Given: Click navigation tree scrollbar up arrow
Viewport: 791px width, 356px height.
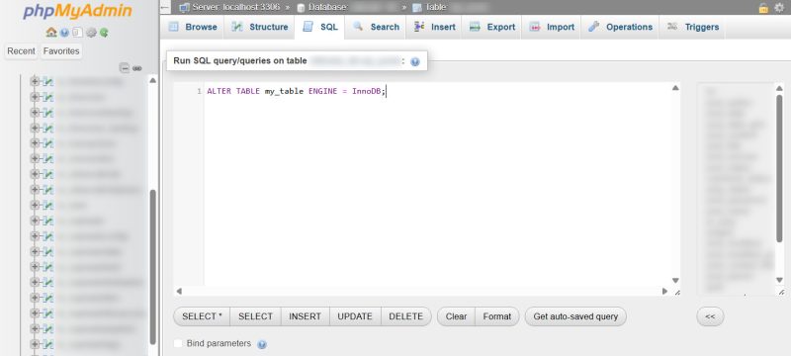Looking at the screenshot, I should pos(153,80).
